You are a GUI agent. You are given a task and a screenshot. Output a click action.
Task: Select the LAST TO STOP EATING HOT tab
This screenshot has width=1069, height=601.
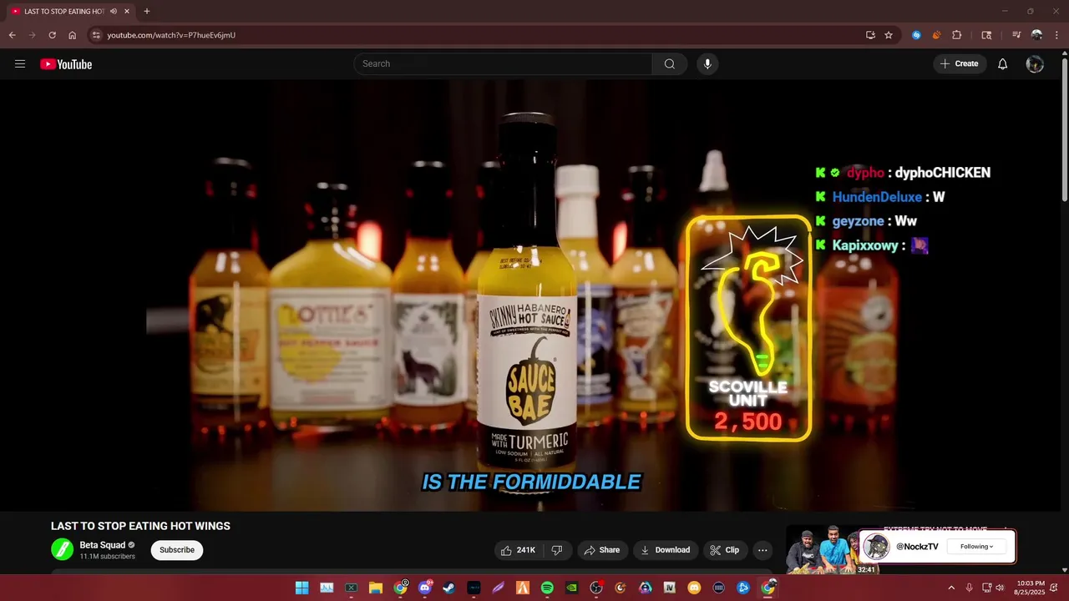click(70, 12)
